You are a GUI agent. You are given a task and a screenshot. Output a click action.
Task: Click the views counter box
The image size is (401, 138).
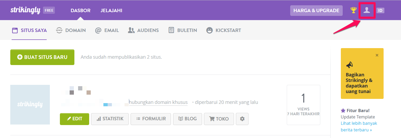click(303, 105)
